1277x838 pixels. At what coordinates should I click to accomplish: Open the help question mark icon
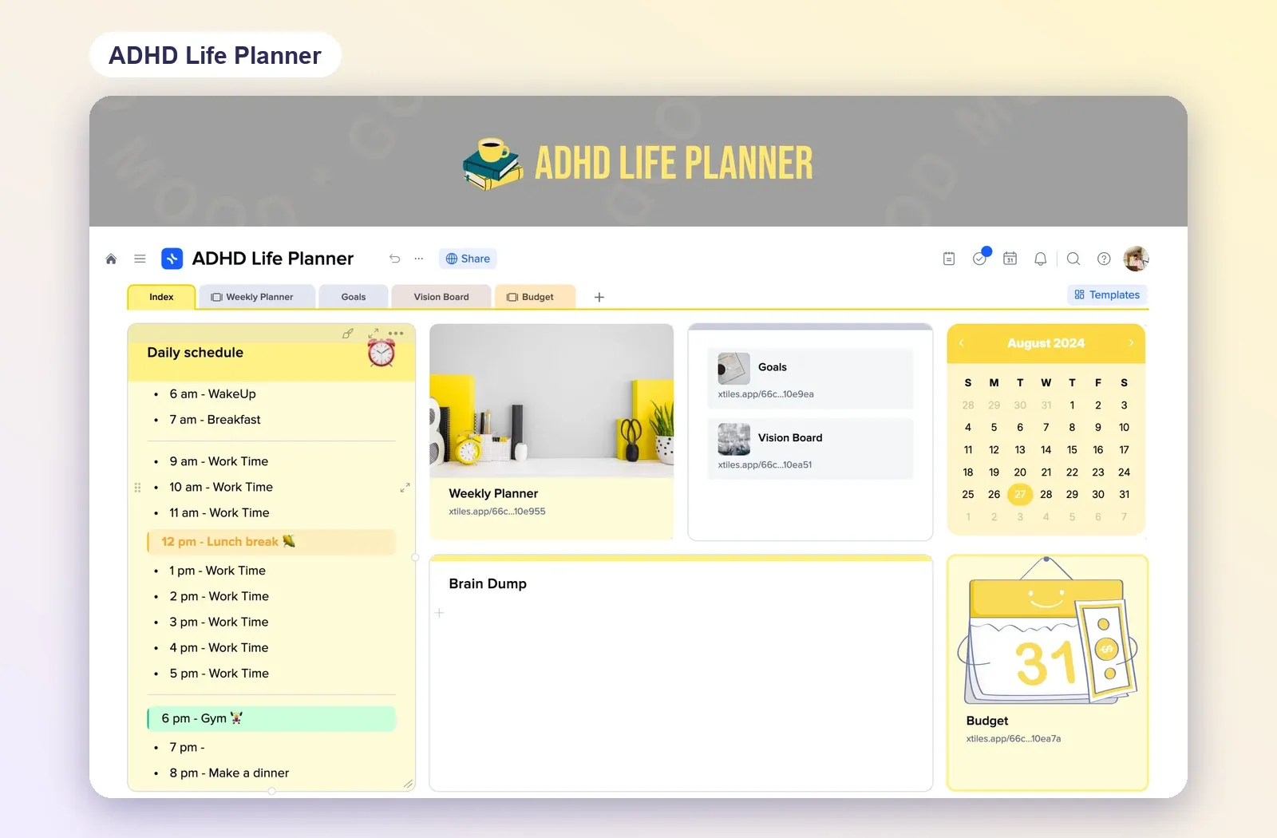[x=1104, y=259]
